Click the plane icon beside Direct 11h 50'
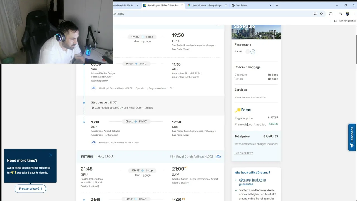This screenshot has height=201, width=357. [136, 121]
